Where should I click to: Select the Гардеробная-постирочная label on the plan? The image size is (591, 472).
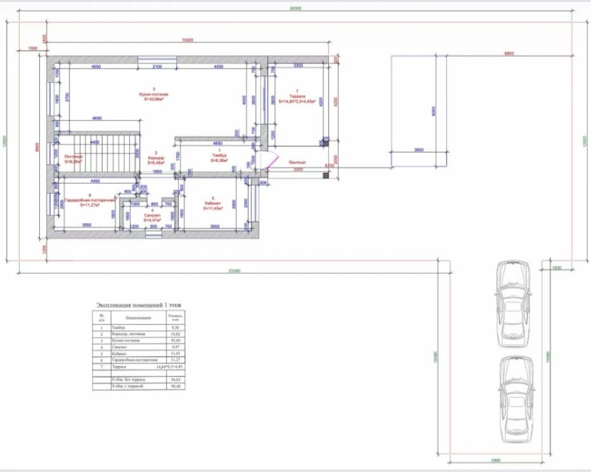click(x=89, y=200)
